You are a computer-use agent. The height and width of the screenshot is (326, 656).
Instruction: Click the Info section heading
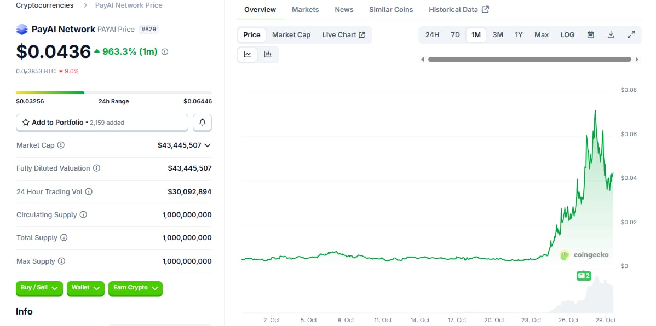click(x=24, y=311)
